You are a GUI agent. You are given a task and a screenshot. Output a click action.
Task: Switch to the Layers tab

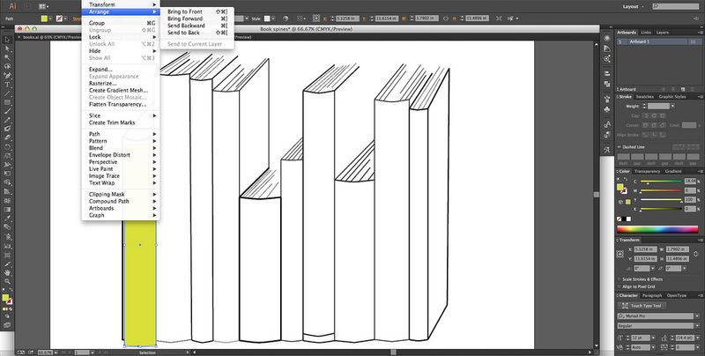click(664, 32)
